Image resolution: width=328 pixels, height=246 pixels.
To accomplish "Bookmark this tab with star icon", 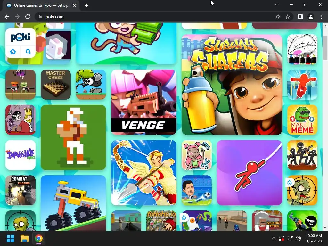I will click(288, 17).
